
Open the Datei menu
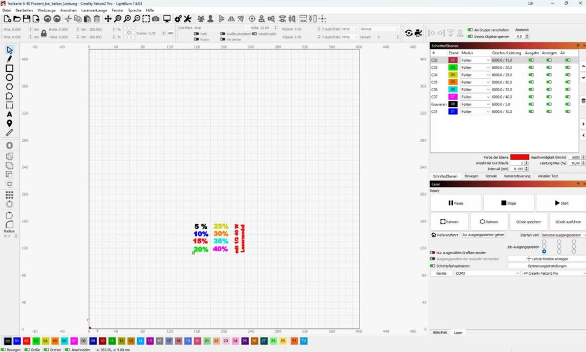coord(7,10)
